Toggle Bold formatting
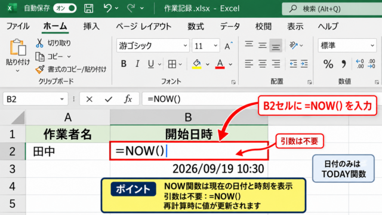Image resolution: width=382 pixels, height=215 pixels. pyautogui.click(x=124, y=64)
